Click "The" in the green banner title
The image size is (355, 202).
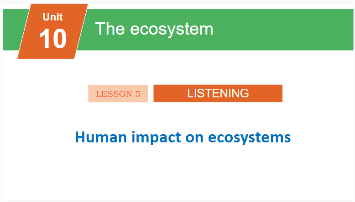(110, 29)
